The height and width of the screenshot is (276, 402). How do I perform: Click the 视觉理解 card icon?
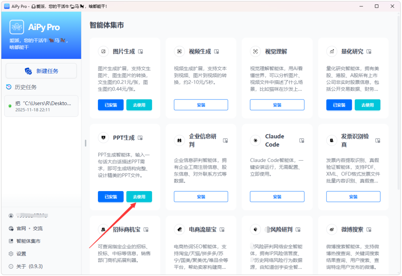tap(256, 51)
